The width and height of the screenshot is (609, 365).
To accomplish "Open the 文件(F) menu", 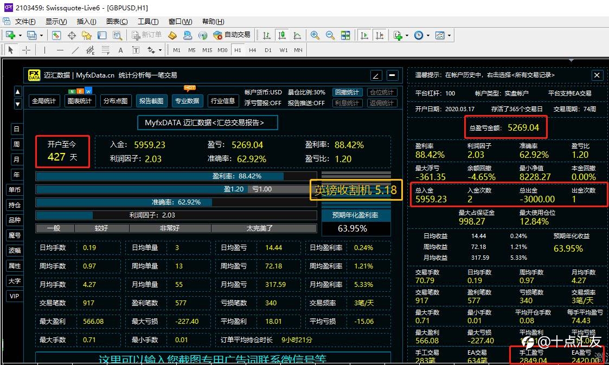I will point(25,21).
